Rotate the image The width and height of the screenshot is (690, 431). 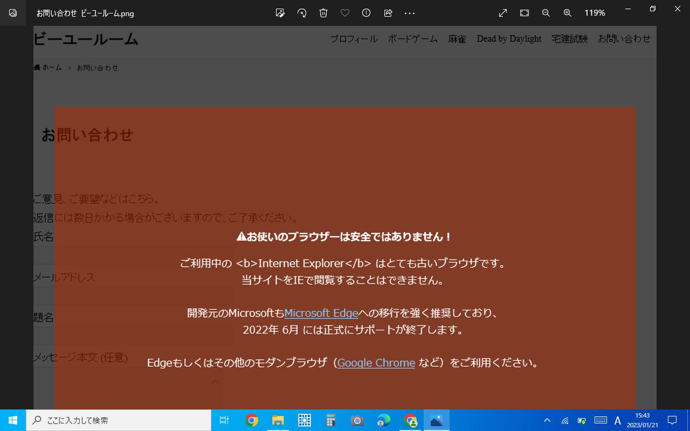coord(302,13)
